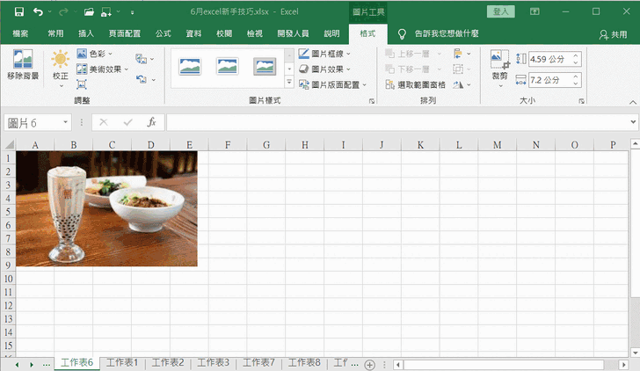Save the workbook using the quick-access icon
This screenshot has width=640, height=371.
[15, 12]
